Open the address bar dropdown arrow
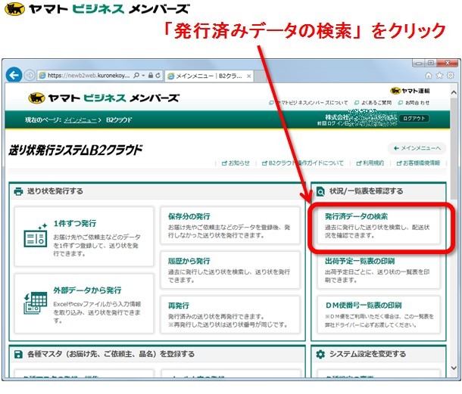 pos(143,76)
